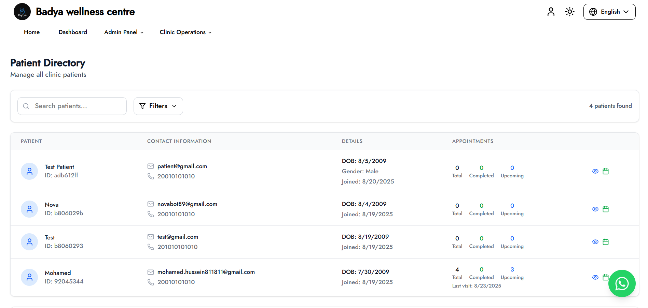Expand the Clinic Operations menu
This screenshot has width=648, height=308.
pyautogui.click(x=185, y=32)
